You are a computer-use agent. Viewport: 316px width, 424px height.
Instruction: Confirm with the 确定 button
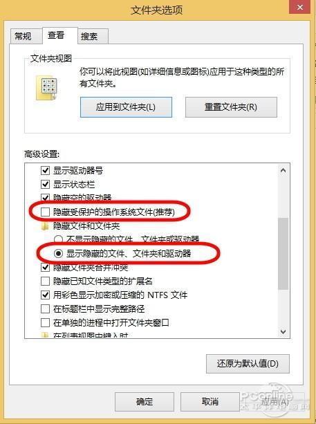pyautogui.click(x=145, y=402)
